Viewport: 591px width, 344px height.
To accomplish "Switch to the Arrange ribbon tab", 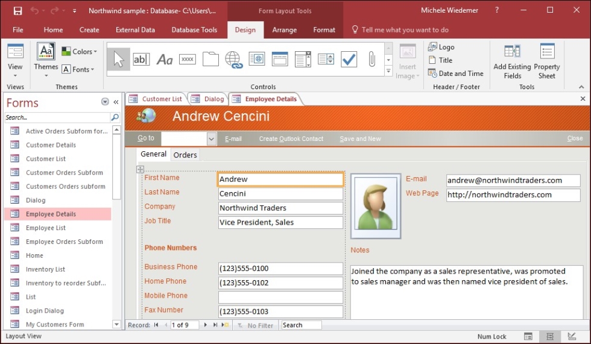I will tap(284, 30).
